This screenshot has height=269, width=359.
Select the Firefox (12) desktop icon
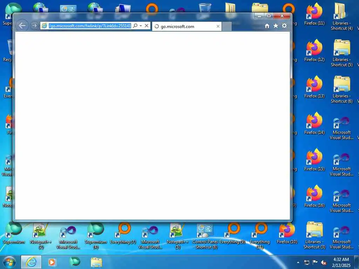coord(314,50)
